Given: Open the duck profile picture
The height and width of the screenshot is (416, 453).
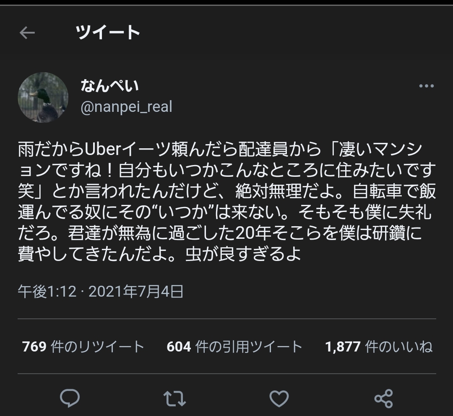Looking at the screenshot, I should pyautogui.click(x=43, y=98).
